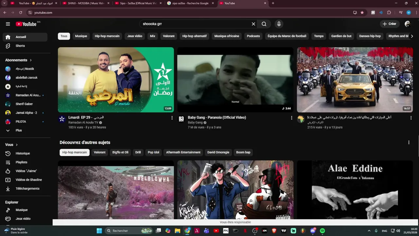Open Spotify from the taskbar
The height and width of the screenshot is (236, 419).
pos(322,231)
